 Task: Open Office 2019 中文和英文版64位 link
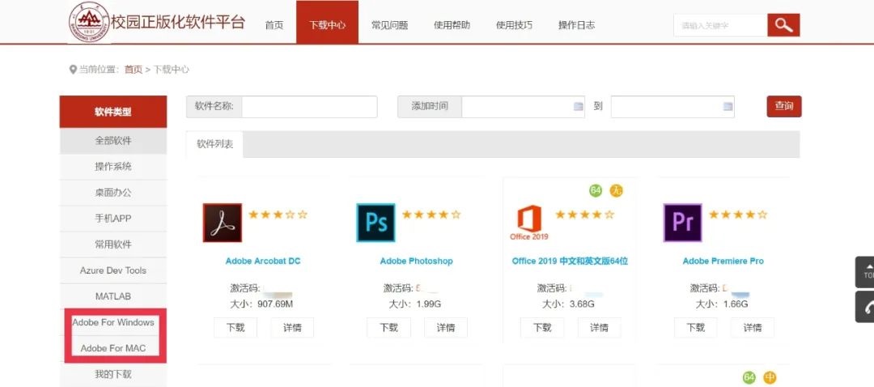click(x=570, y=261)
